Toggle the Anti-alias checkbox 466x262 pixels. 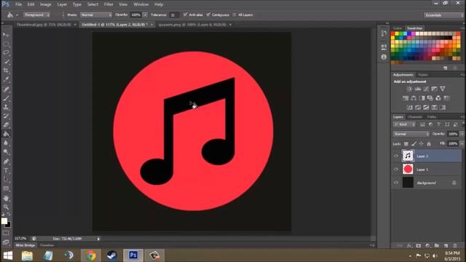tap(186, 15)
